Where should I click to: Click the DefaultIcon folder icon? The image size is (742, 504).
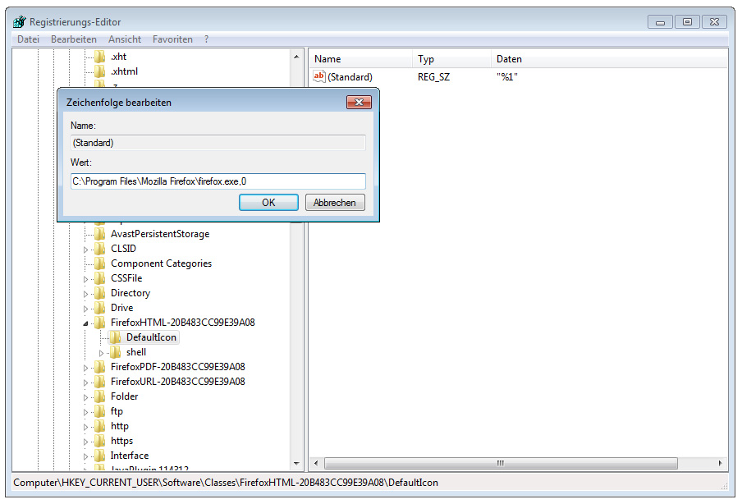point(116,337)
